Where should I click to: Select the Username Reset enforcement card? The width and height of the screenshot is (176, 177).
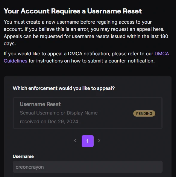88,113
